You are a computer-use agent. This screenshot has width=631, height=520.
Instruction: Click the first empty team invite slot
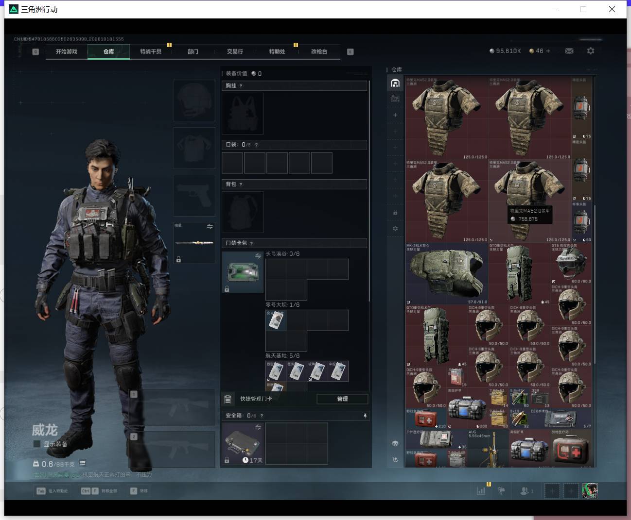[552, 491]
